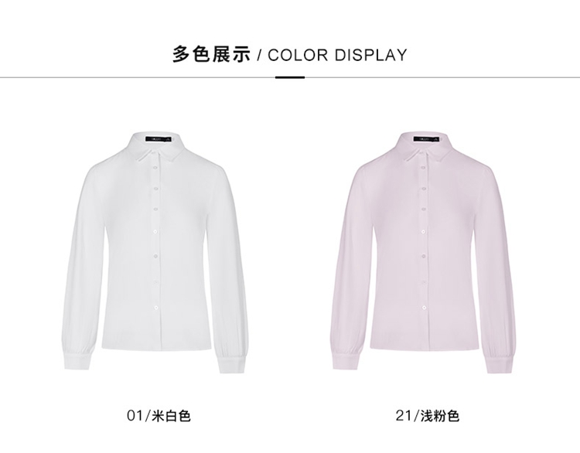Click the topmost button on pink shirt
This screenshot has height=453, width=580.
click(424, 169)
